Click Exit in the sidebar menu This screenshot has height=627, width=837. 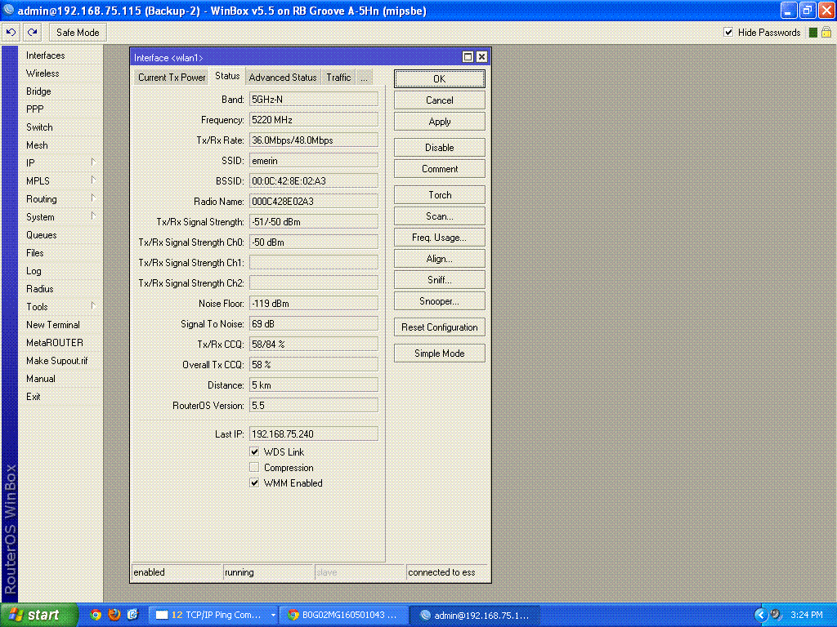point(33,397)
